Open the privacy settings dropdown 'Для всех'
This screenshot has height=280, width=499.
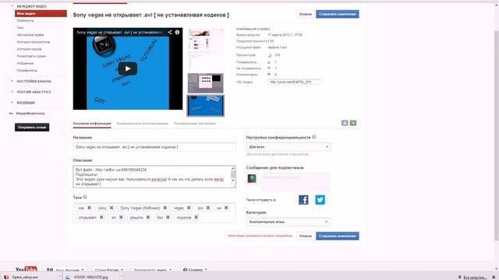click(288, 147)
